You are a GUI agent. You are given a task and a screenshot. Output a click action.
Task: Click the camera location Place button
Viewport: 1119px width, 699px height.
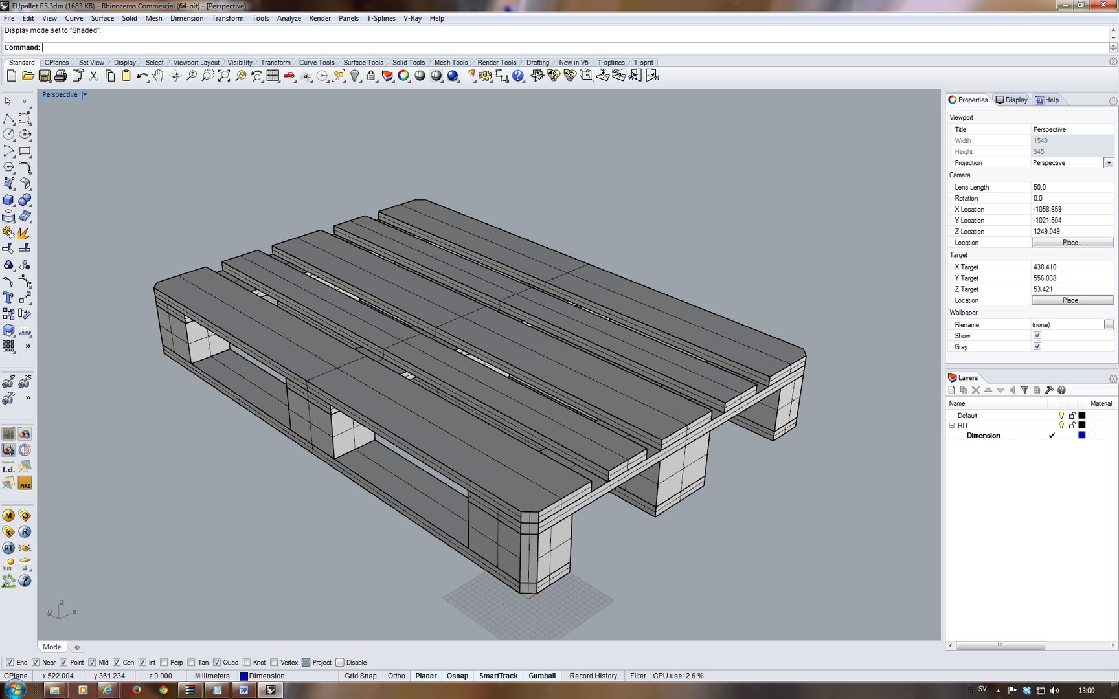click(x=1072, y=243)
